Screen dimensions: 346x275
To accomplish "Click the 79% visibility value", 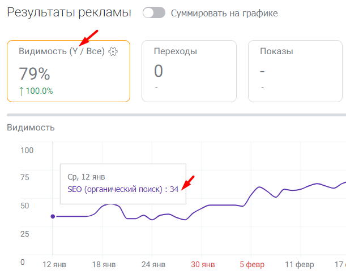I will [x=35, y=73].
